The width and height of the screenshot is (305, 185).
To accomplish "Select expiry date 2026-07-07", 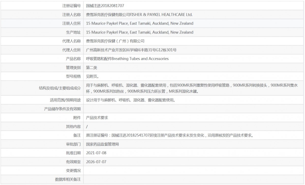I will click(96, 162).
